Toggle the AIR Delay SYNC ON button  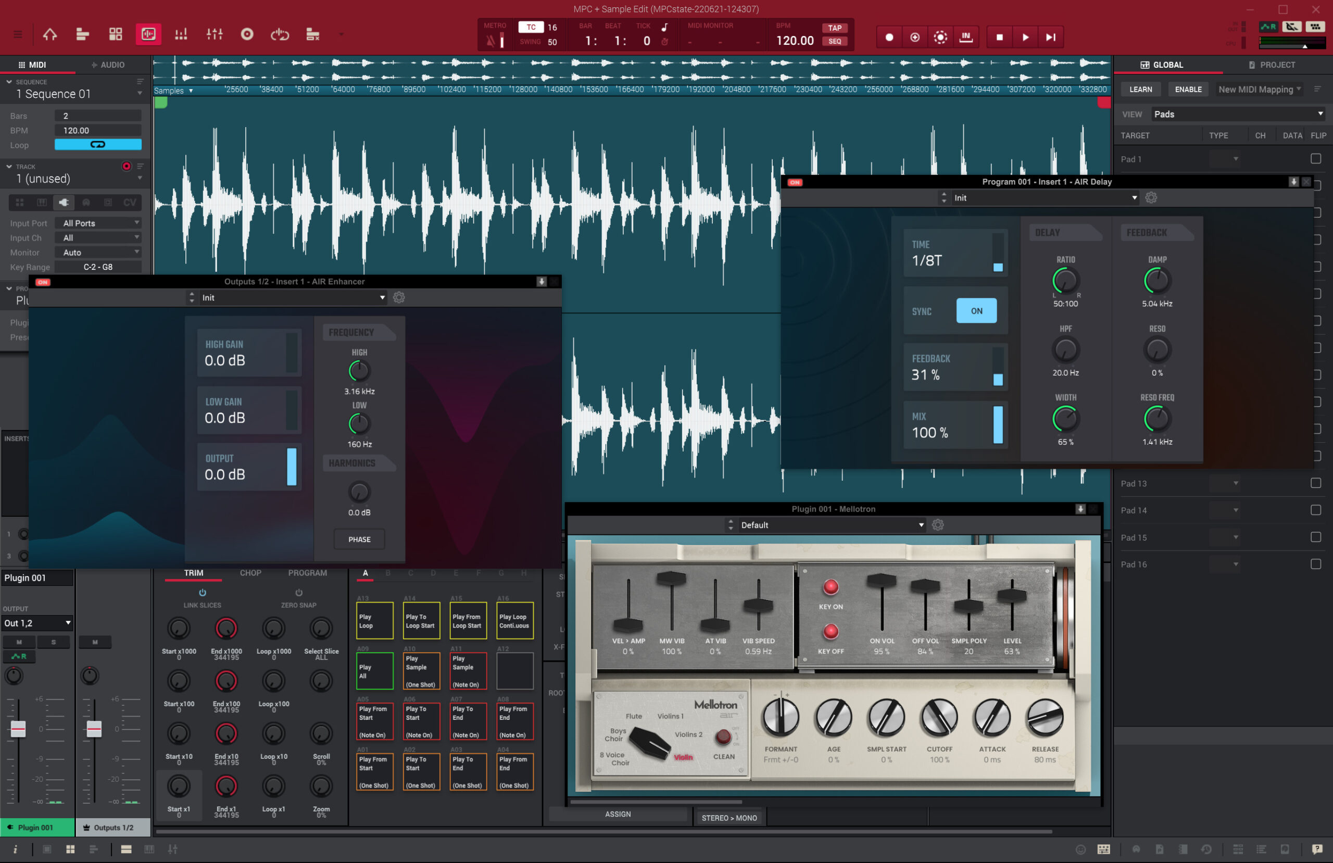976,311
